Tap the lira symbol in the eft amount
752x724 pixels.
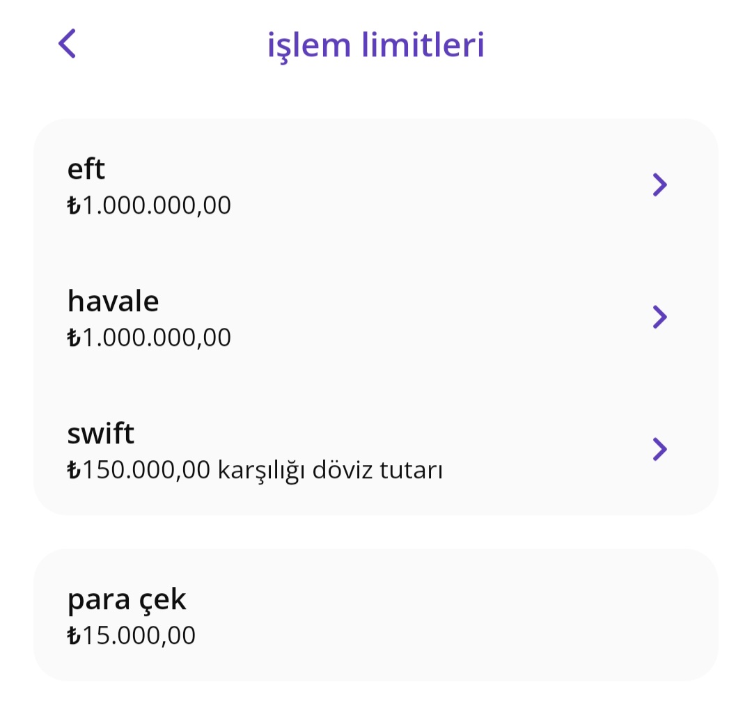[74, 205]
